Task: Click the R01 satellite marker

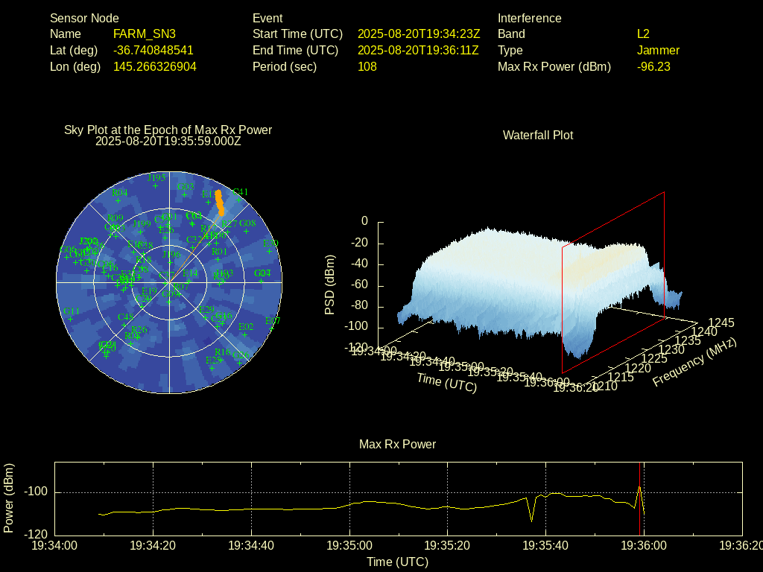Action: (219, 259)
